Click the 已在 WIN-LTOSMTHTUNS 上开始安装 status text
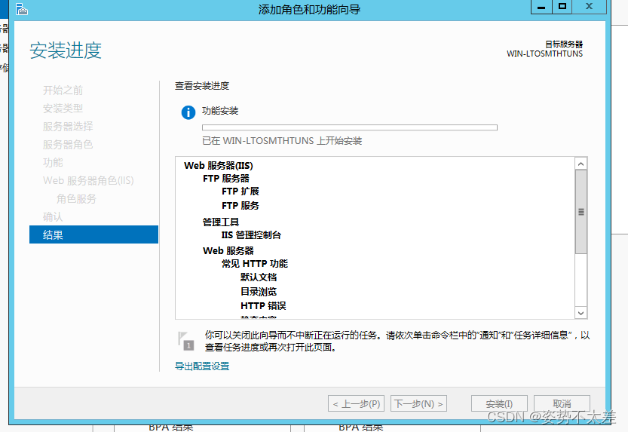Screen dimensions: 628x432 click(x=282, y=141)
